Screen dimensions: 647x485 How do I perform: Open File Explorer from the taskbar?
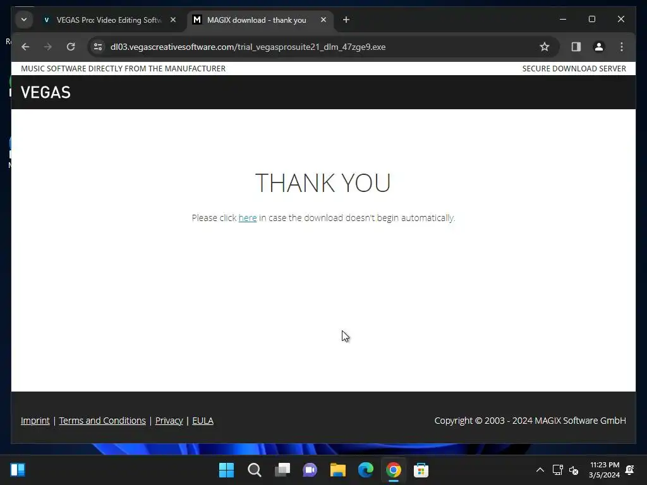point(338,470)
